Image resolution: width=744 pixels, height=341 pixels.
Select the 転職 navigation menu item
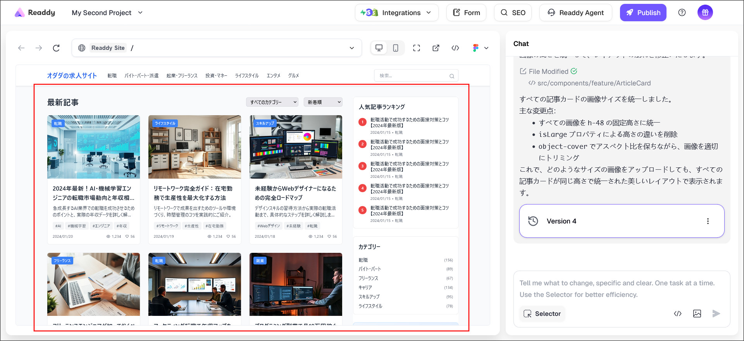pyautogui.click(x=112, y=76)
